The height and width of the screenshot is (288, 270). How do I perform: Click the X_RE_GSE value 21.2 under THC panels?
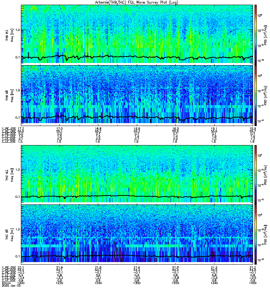(253, 267)
